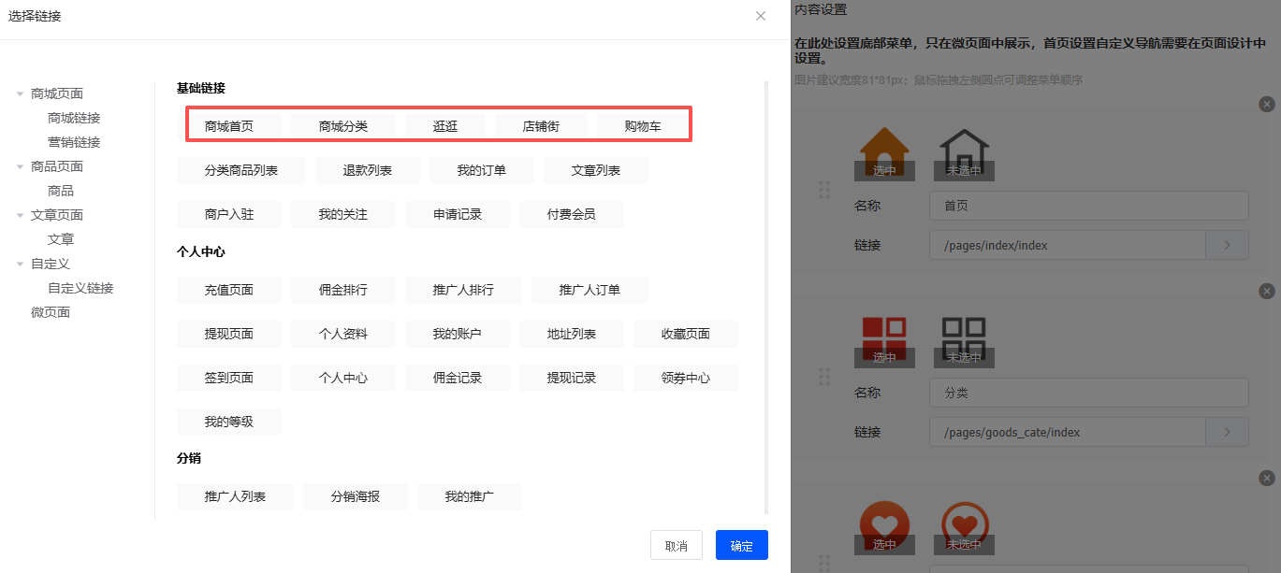This screenshot has width=1281, height=573.
Task: Choose the 分类商品列表 link
Action: (x=241, y=170)
